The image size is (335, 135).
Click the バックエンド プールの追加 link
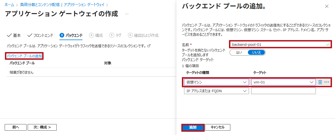point(24,56)
